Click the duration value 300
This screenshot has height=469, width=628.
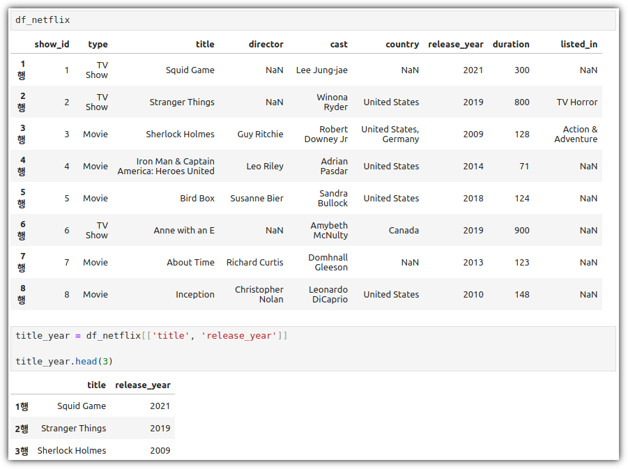[x=522, y=70]
